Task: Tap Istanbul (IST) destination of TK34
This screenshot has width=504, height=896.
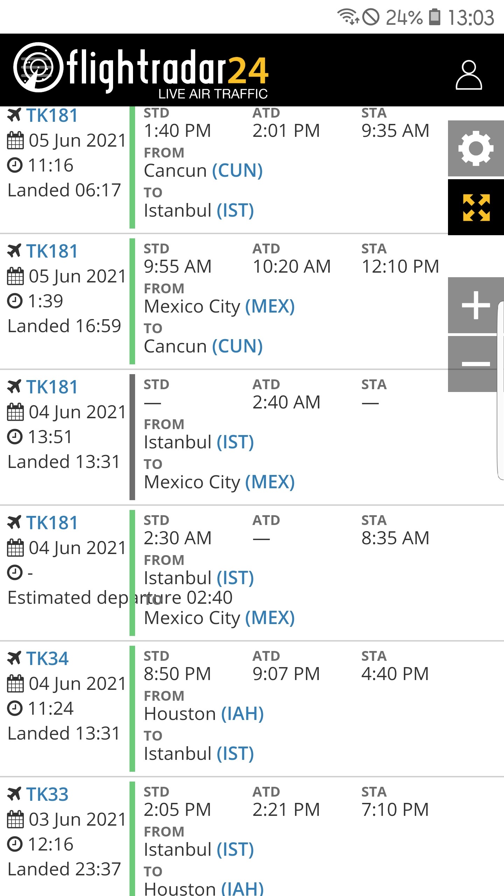Action: point(199,754)
